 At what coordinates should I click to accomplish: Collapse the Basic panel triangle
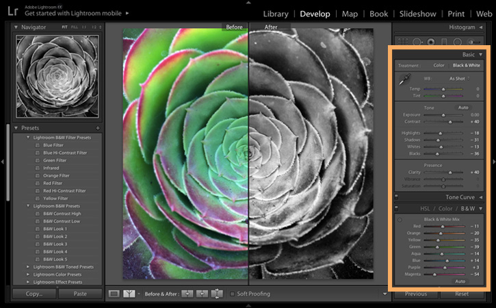tap(481, 55)
